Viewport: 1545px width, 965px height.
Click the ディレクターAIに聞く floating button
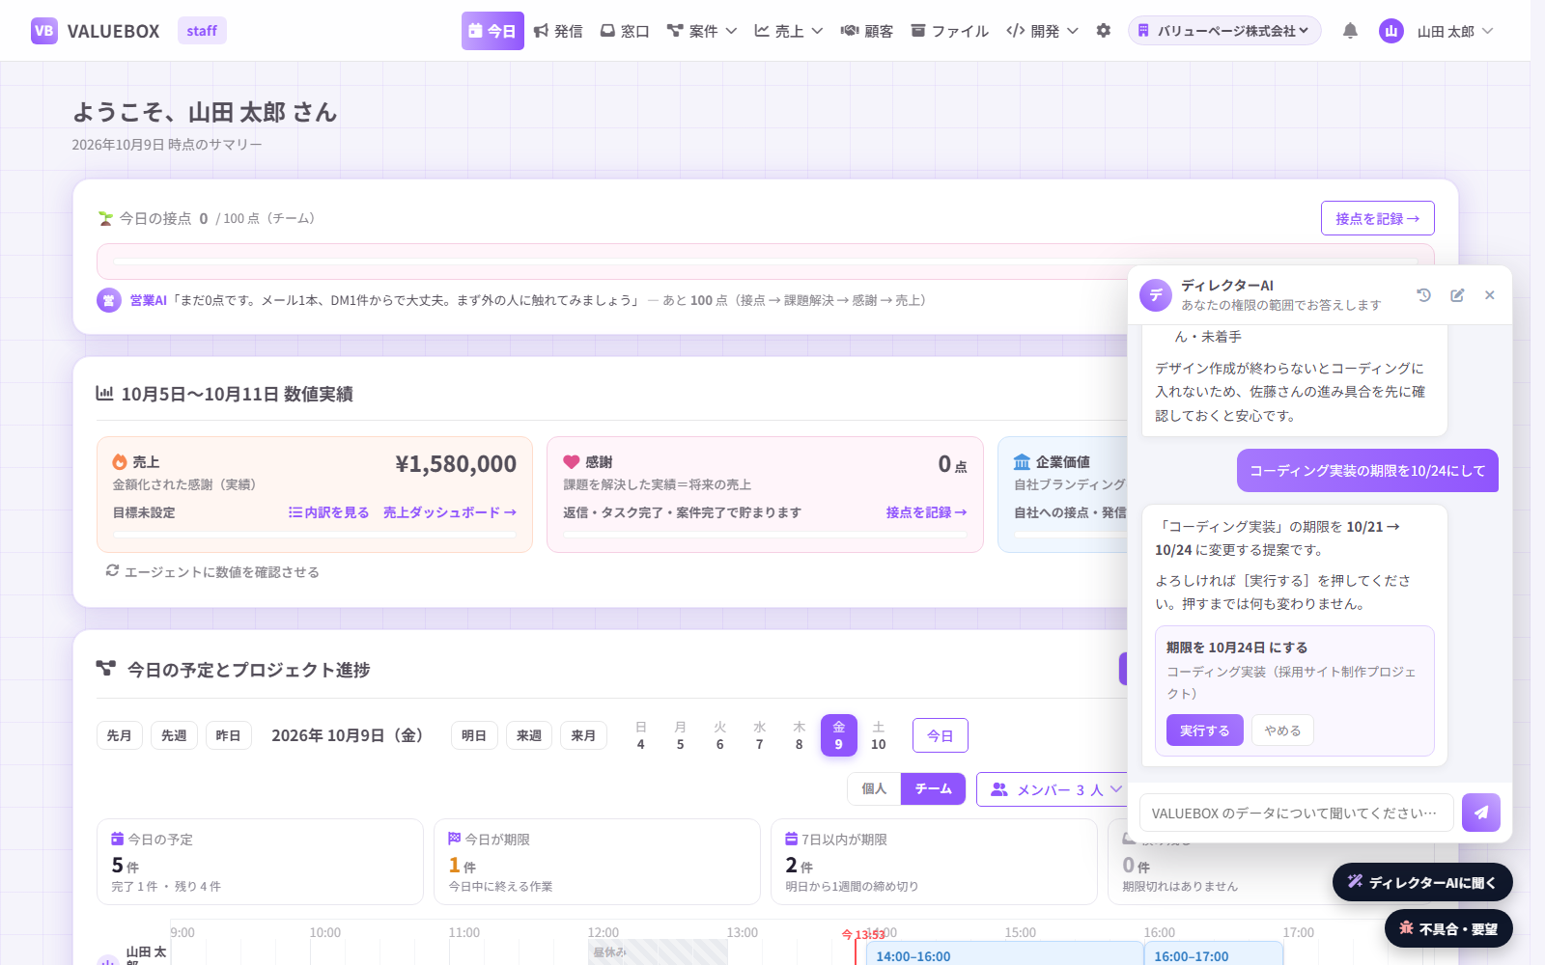coord(1422,882)
